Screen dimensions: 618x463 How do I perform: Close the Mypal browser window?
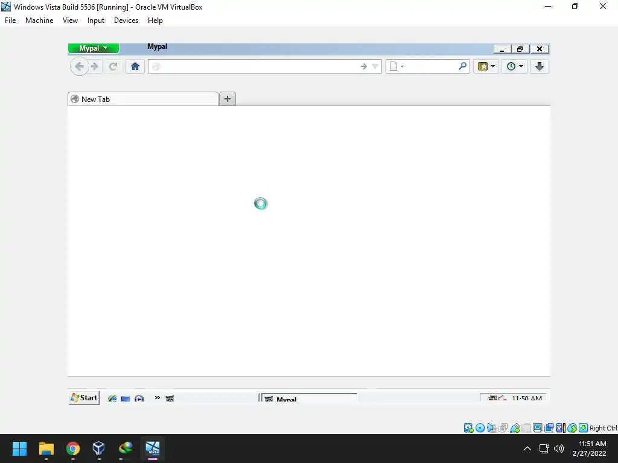pos(540,49)
